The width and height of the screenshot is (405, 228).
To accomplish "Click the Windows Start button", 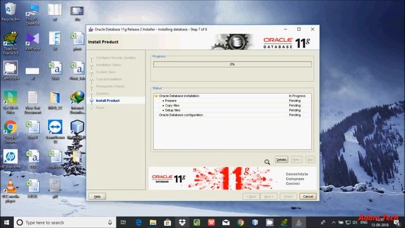I will [x=6, y=222].
